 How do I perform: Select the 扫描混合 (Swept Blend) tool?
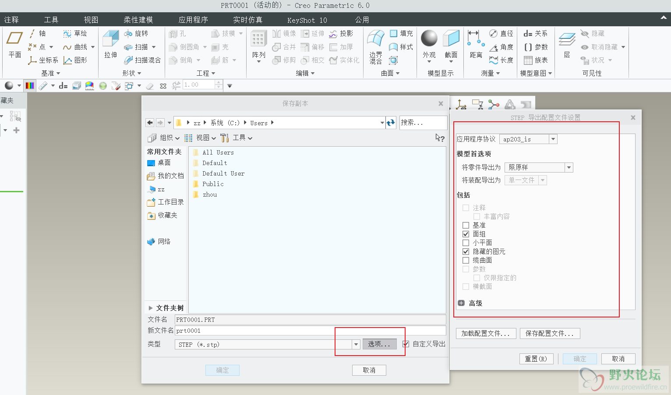(x=142, y=60)
